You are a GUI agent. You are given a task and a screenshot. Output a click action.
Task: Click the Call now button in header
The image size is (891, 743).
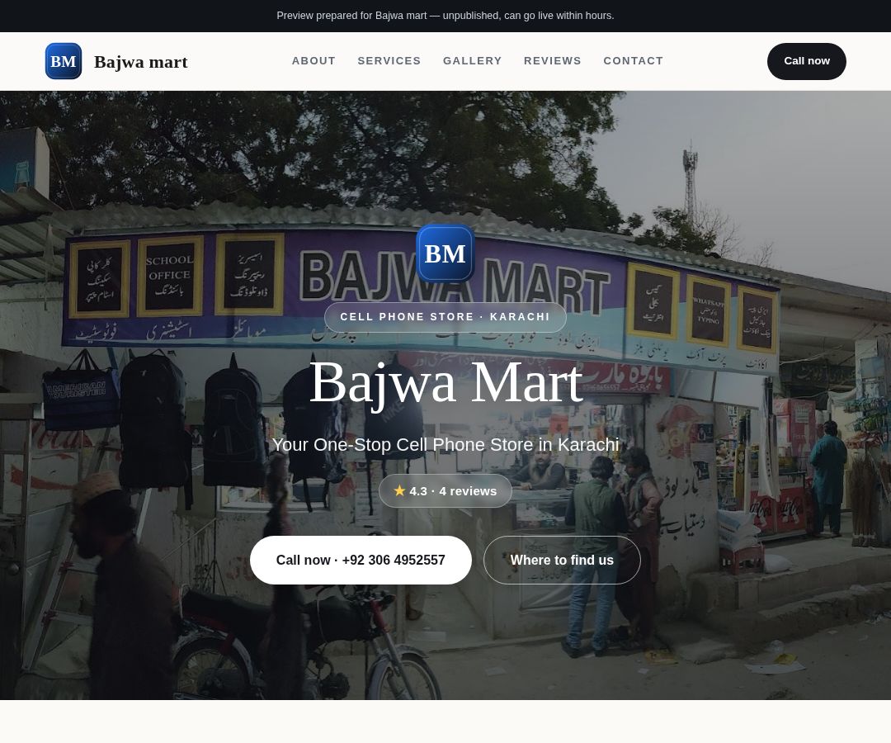click(806, 61)
